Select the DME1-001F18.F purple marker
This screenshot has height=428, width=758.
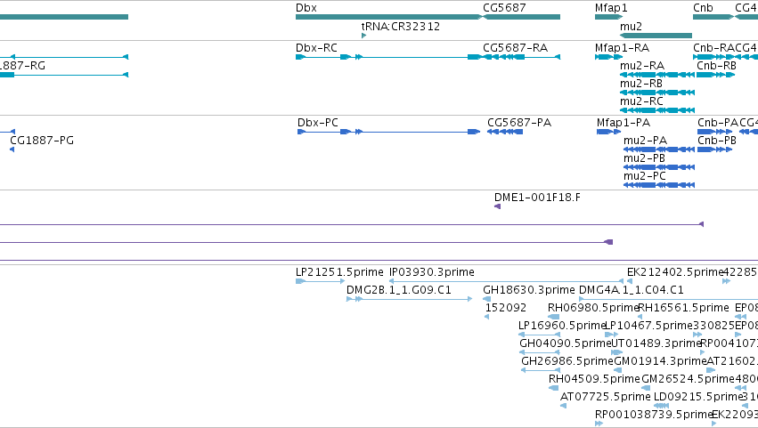point(497,206)
